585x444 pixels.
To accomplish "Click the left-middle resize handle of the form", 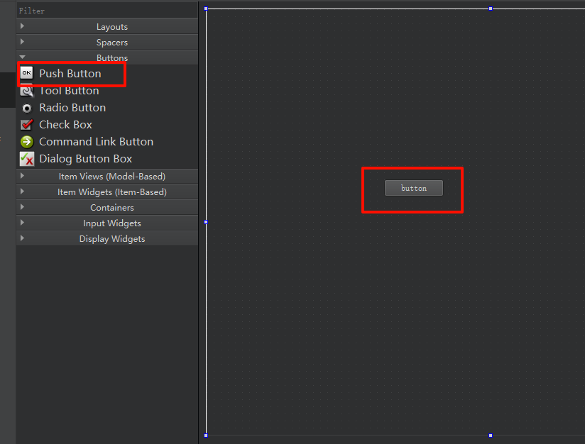I will click(206, 222).
